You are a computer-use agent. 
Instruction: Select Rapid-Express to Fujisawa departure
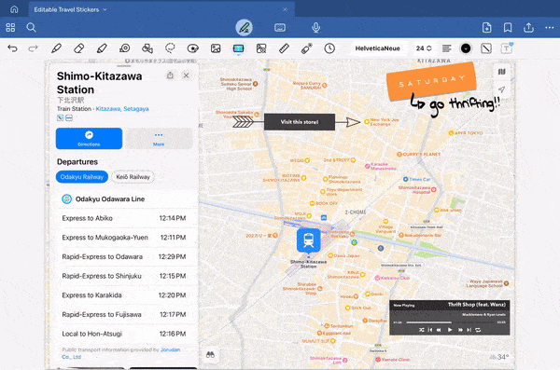[x=124, y=314]
